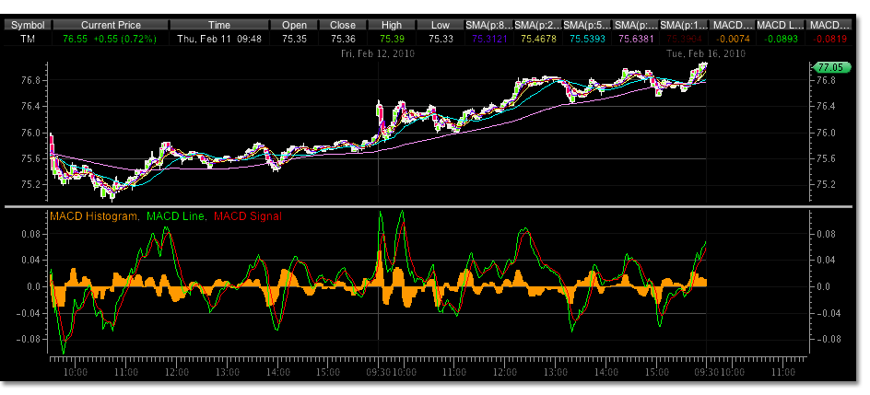Select the Low column header
Screen dimensions: 870x395
441,26
